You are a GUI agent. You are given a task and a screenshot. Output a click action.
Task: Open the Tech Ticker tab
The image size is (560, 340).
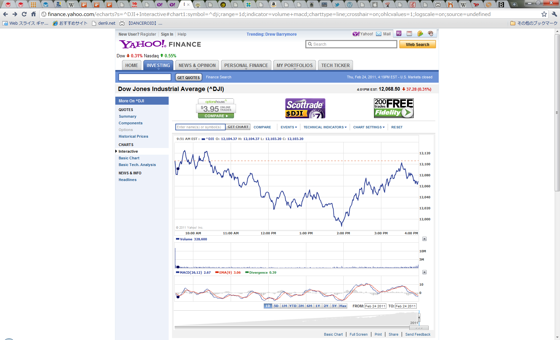(335, 65)
